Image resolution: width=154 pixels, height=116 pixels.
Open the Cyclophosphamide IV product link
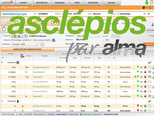(x=41, y=67)
